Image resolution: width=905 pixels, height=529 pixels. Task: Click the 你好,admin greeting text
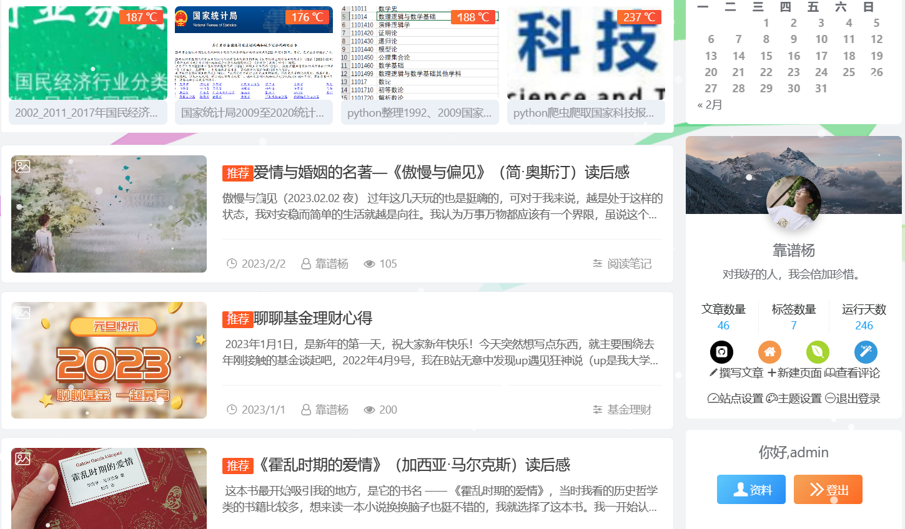(x=794, y=452)
